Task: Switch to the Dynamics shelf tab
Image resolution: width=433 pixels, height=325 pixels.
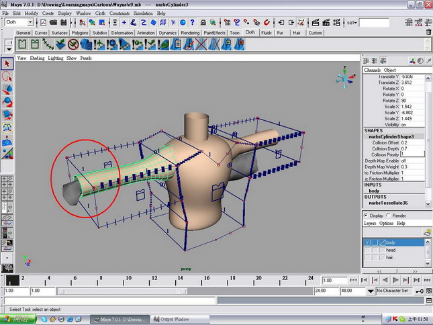Action: point(168,33)
